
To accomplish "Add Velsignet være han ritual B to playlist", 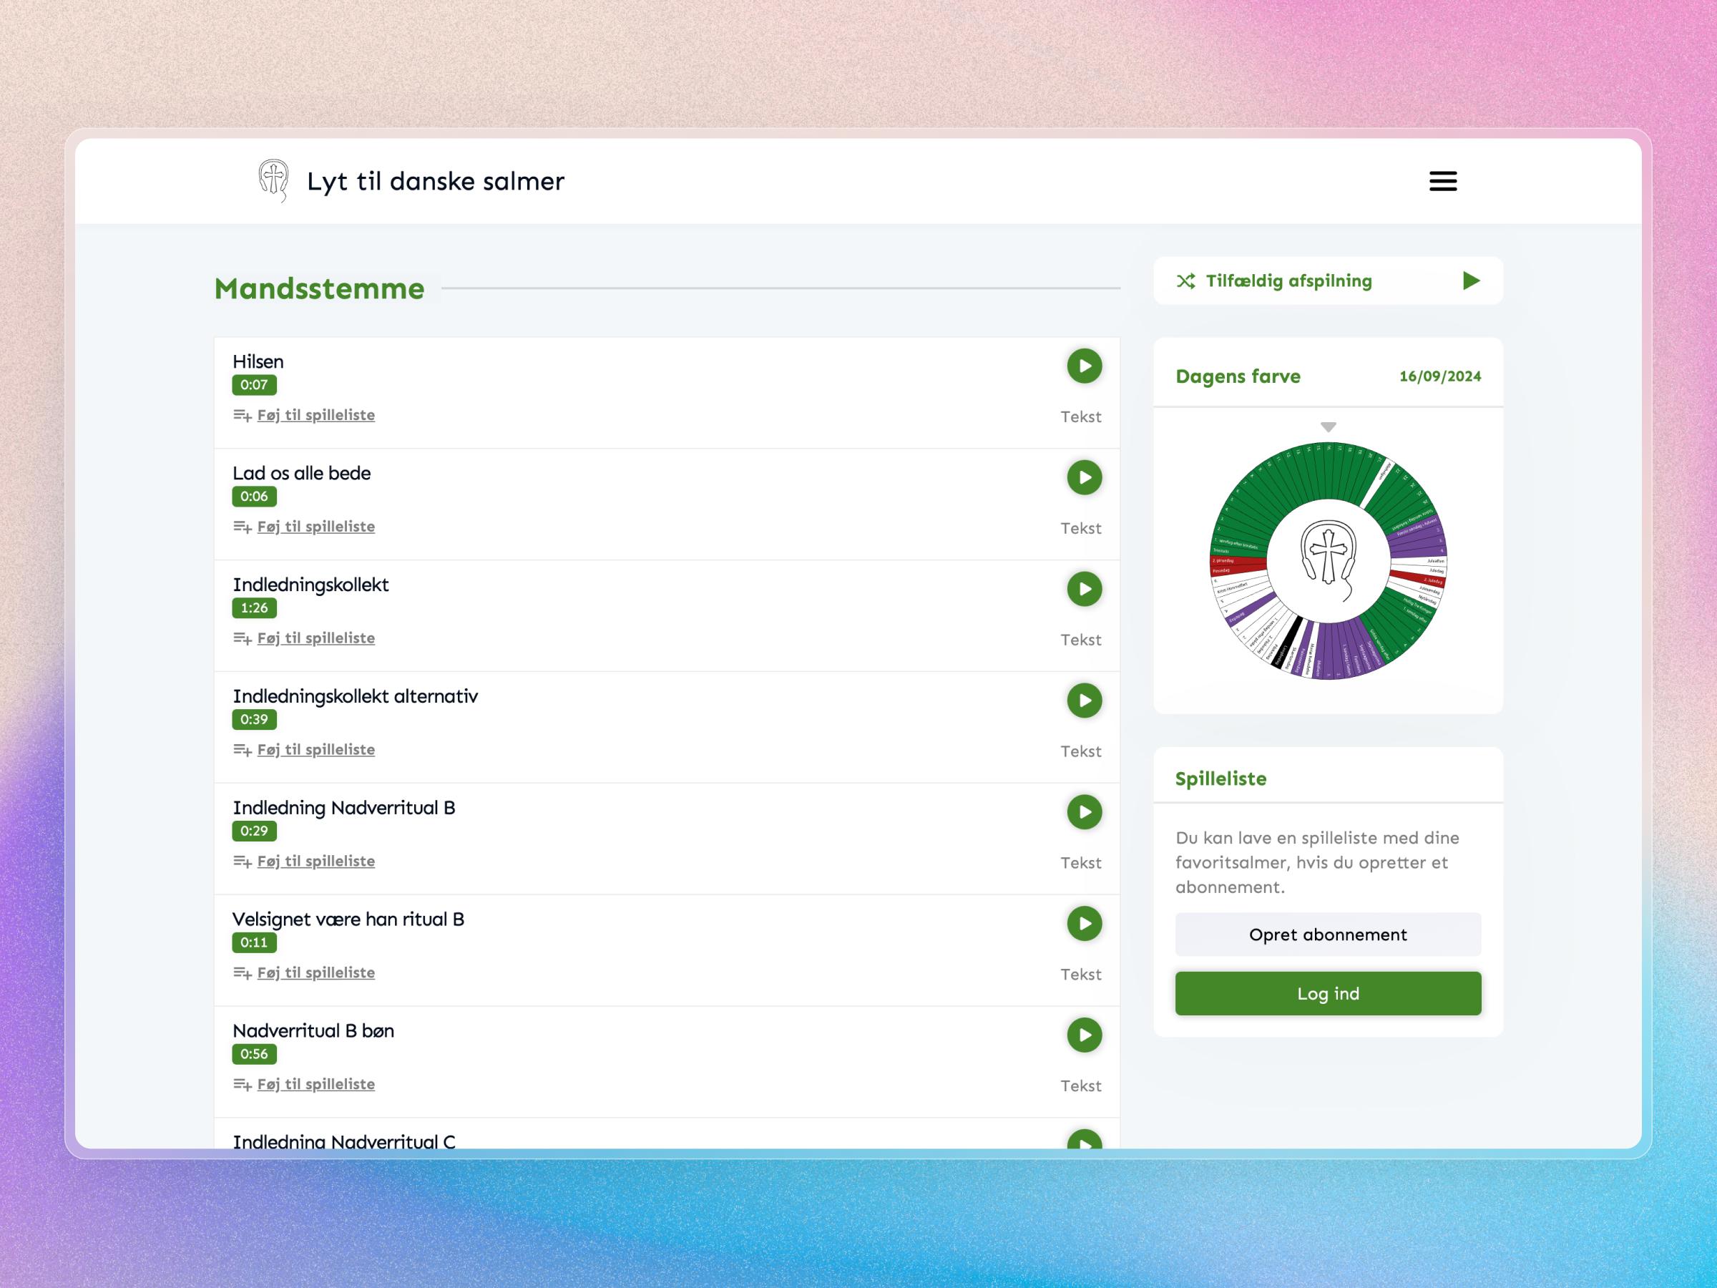I will pos(315,972).
